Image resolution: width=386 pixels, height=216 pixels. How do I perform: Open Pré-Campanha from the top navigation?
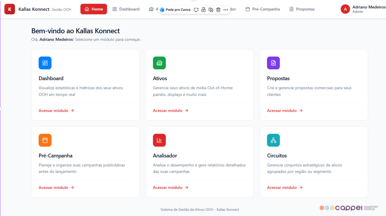262,9
